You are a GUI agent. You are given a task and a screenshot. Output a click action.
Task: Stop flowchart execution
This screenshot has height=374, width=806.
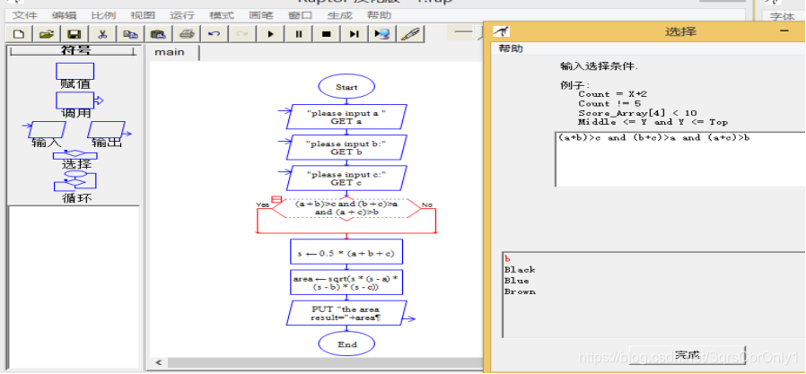tap(327, 34)
